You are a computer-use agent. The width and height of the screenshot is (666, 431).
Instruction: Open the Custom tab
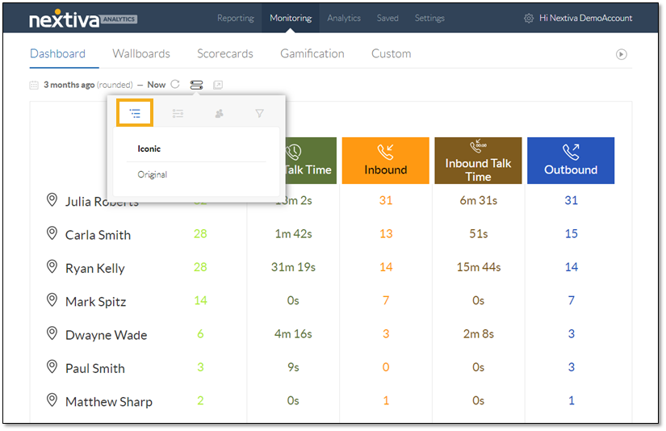392,54
